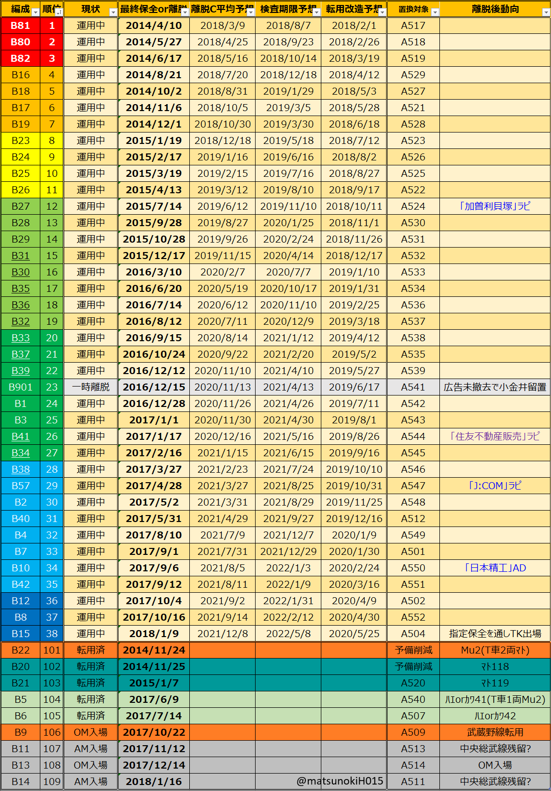
Task: Open the underlined B37 formation link
Action: [x=20, y=354]
